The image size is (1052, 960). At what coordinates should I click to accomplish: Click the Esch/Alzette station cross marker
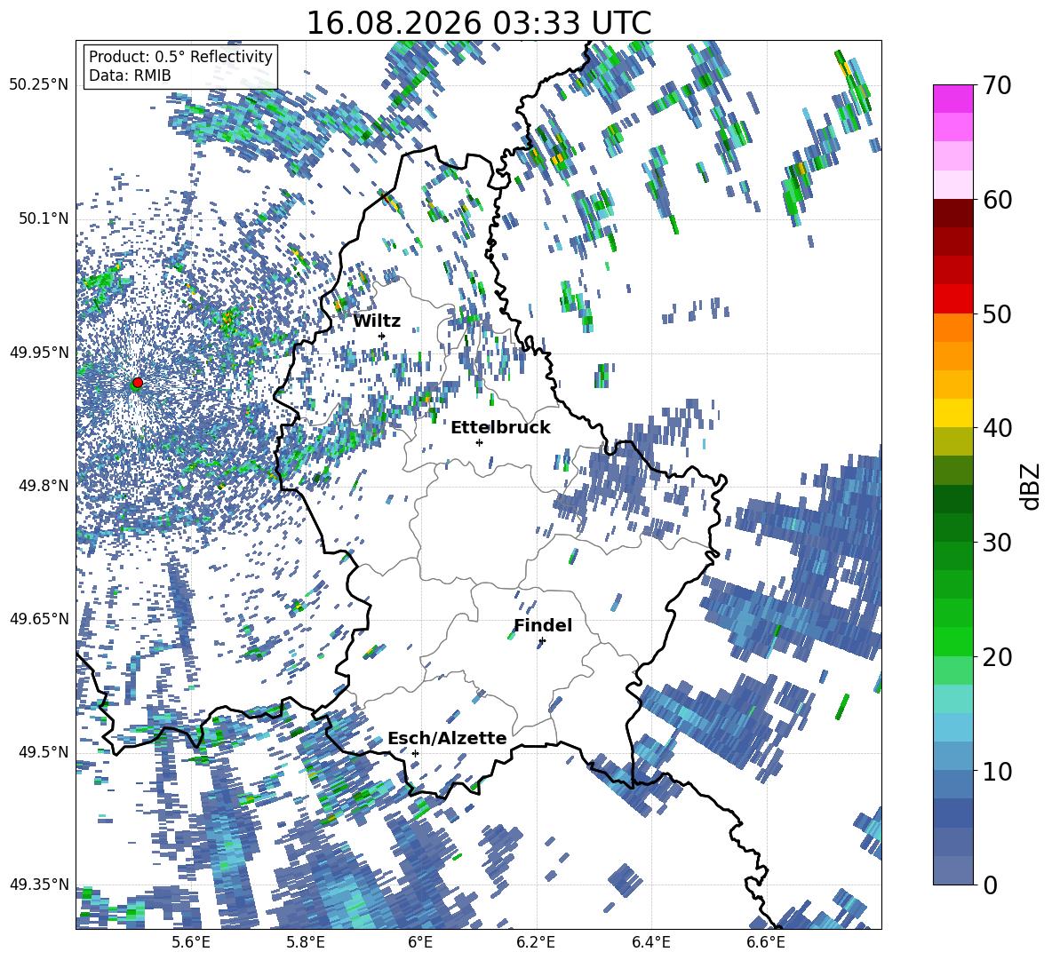click(415, 753)
